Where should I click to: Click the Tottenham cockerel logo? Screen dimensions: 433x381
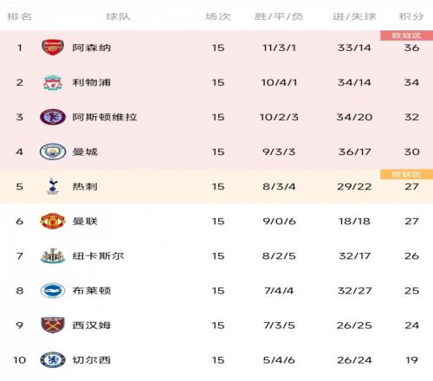tap(53, 186)
